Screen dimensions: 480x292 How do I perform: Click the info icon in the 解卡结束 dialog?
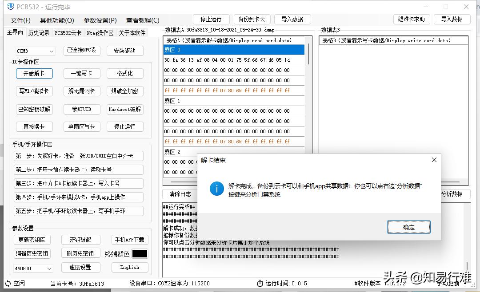(x=216, y=189)
